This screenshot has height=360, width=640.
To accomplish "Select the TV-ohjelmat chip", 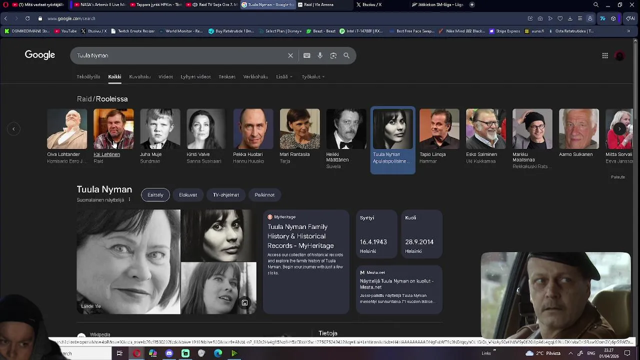I will 226,195.
